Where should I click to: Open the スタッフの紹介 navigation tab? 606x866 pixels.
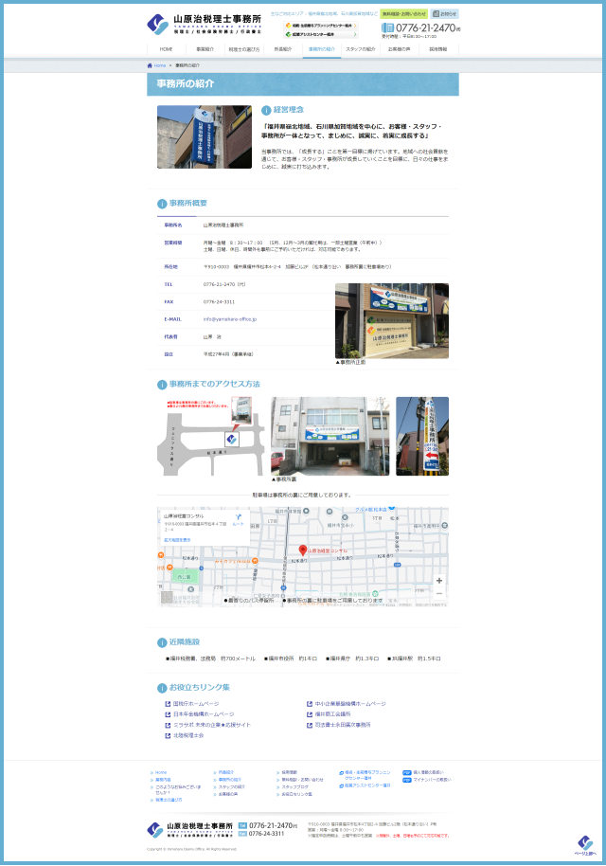pos(360,48)
